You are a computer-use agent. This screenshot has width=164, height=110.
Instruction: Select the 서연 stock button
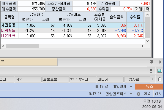pyautogui.click(x=28, y=79)
